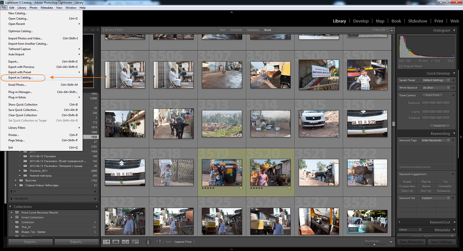Choose Import Photos and Video menu entry
The image size is (463, 251).
pyautogui.click(x=25, y=38)
